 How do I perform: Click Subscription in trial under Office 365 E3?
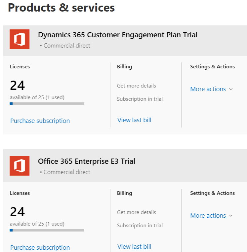(140, 226)
